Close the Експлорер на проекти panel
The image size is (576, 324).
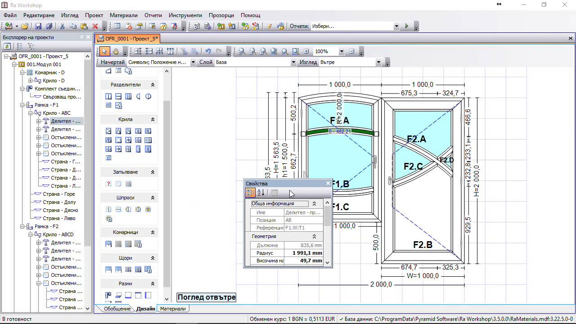[89, 37]
